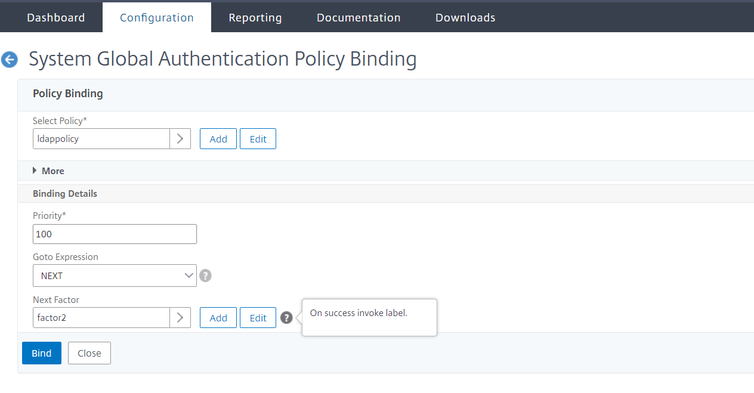This screenshot has height=393, width=754.
Task: Open the Goto Expression dropdown
Action: (x=115, y=276)
